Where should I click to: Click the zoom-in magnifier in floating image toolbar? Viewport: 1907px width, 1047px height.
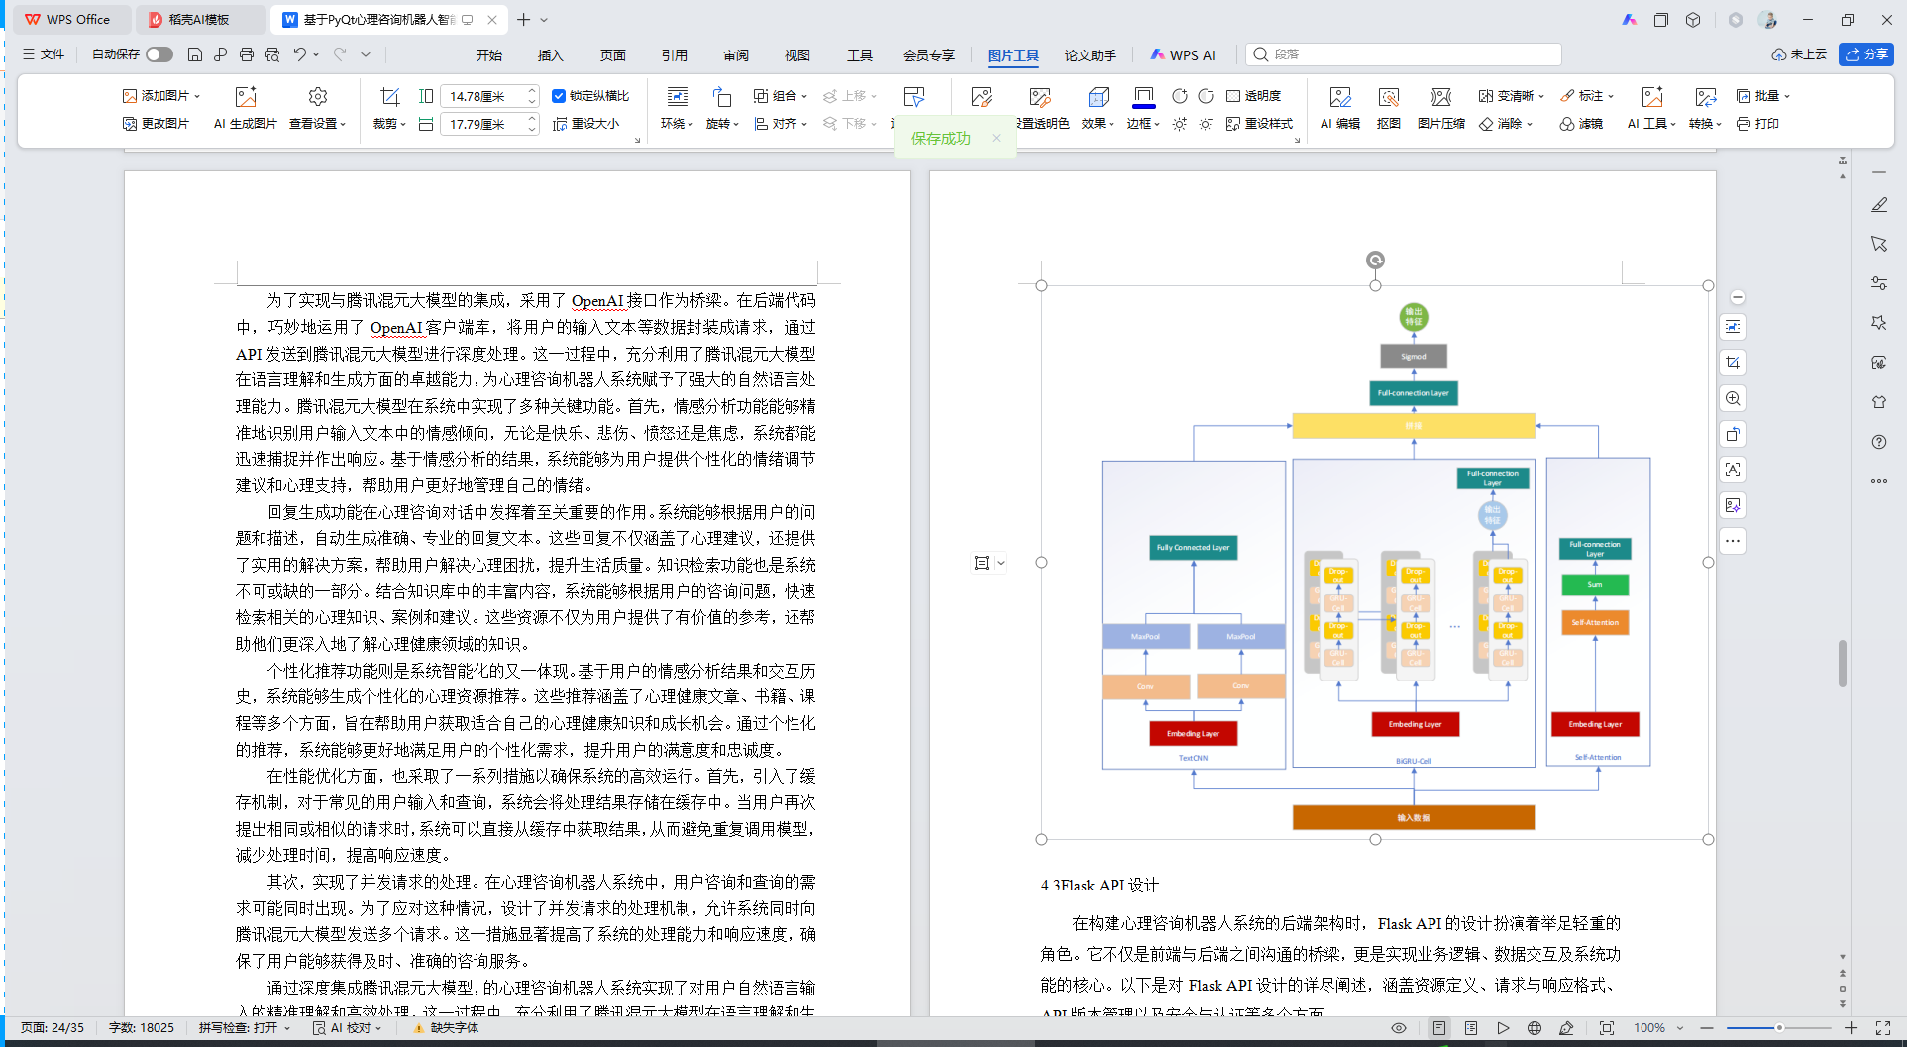[x=1733, y=398]
